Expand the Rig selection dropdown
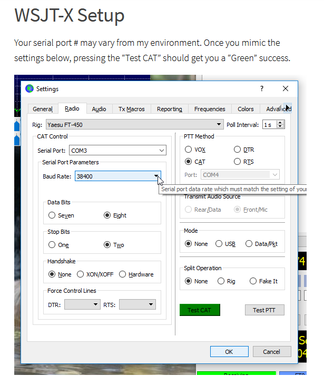Image resolution: width=324 pixels, height=386 pixels. tap(219, 125)
